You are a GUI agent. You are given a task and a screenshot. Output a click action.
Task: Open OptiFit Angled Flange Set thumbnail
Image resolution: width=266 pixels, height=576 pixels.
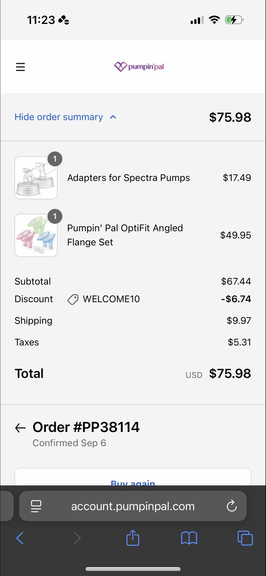pyautogui.click(x=36, y=235)
